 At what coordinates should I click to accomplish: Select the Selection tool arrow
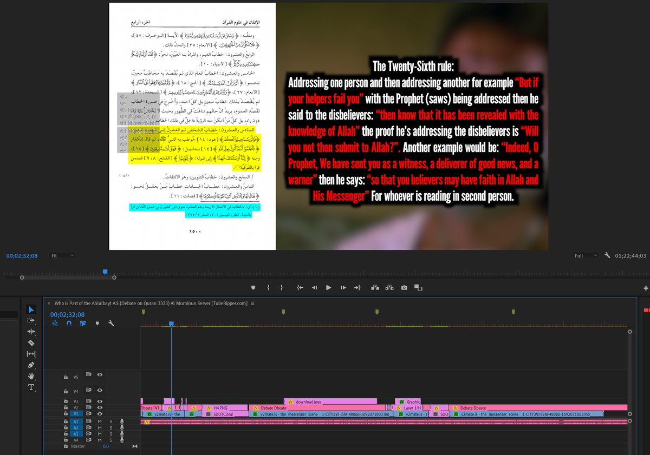click(x=31, y=309)
